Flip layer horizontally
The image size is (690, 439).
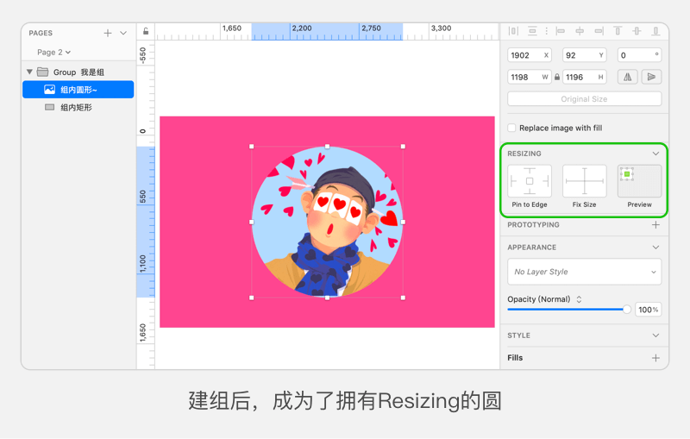click(x=628, y=77)
